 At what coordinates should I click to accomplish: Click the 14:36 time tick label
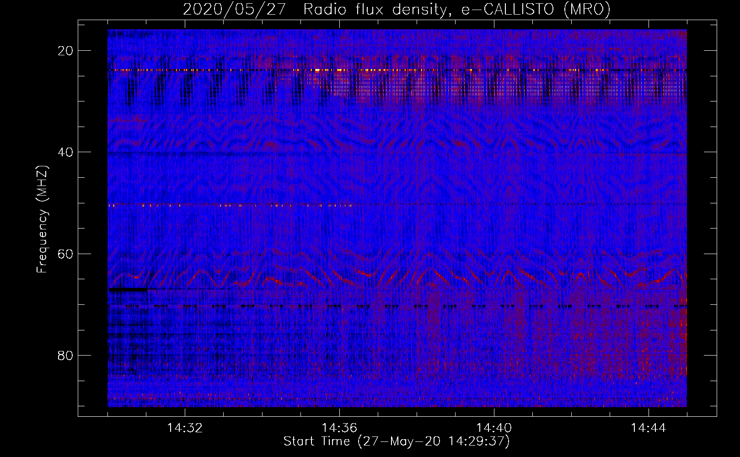(339, 428)
